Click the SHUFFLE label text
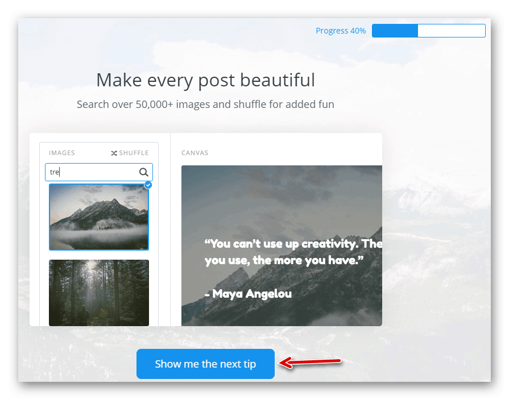Image resolution: width=509 pixels, height=400 pixels. (134, 153)
